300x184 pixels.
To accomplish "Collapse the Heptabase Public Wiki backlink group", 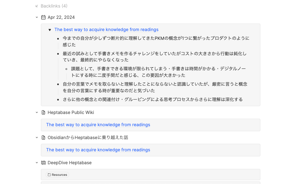I will point(37,112).
